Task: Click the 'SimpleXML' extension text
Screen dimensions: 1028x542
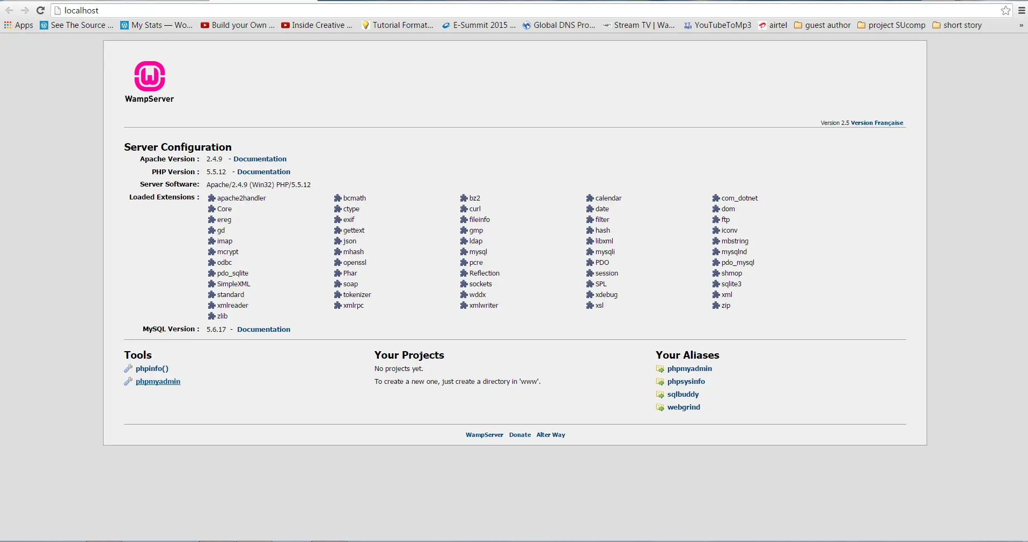Action: tap(234, 284)
